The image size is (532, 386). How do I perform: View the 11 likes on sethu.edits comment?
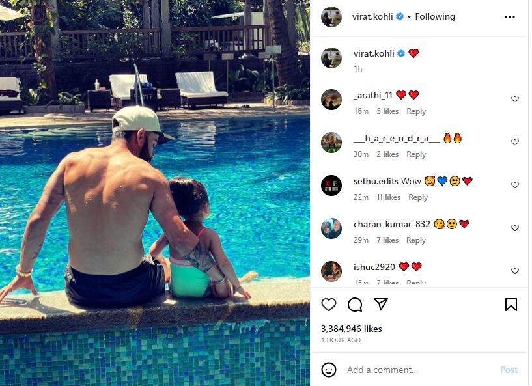coord(389,197)
